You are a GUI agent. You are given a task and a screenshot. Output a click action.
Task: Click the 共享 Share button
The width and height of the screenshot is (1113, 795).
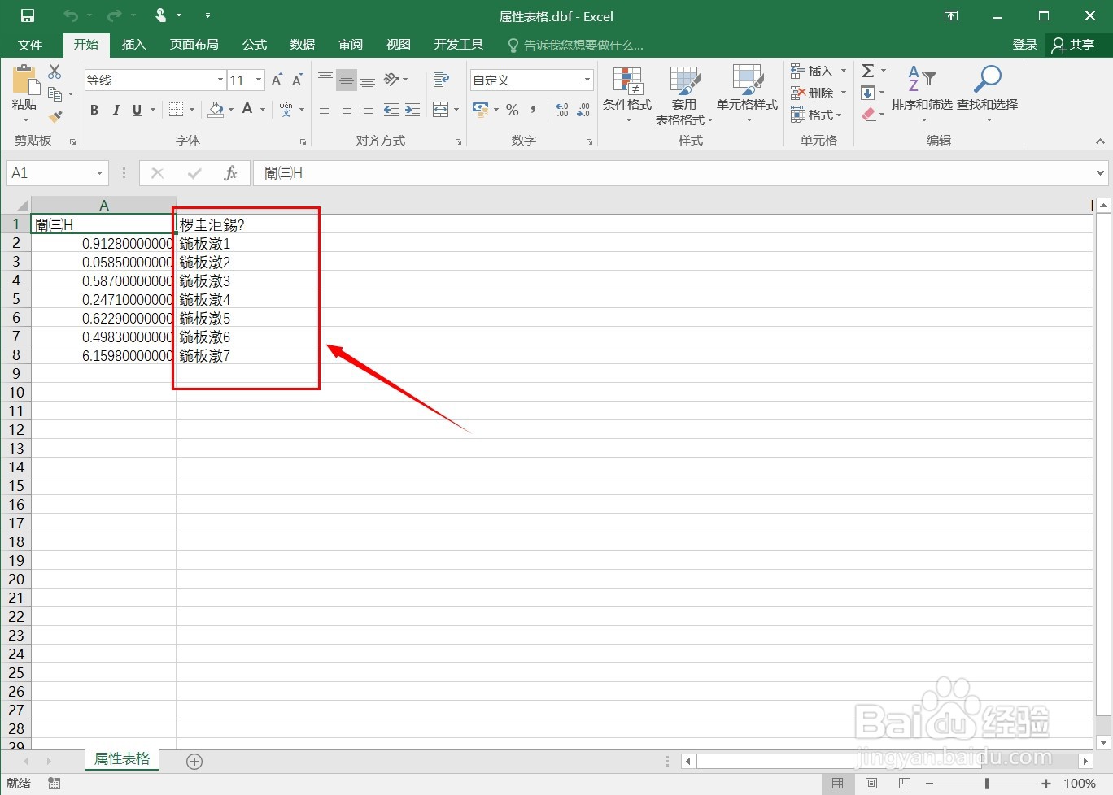(1074, 45)
